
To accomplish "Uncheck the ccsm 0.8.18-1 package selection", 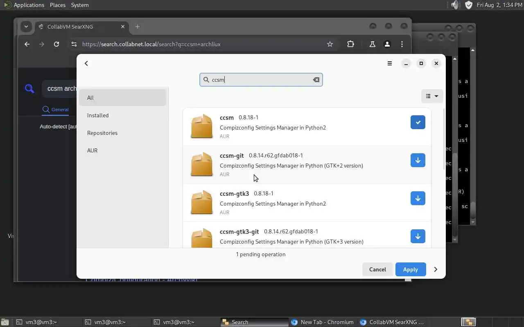I will 418,122.
